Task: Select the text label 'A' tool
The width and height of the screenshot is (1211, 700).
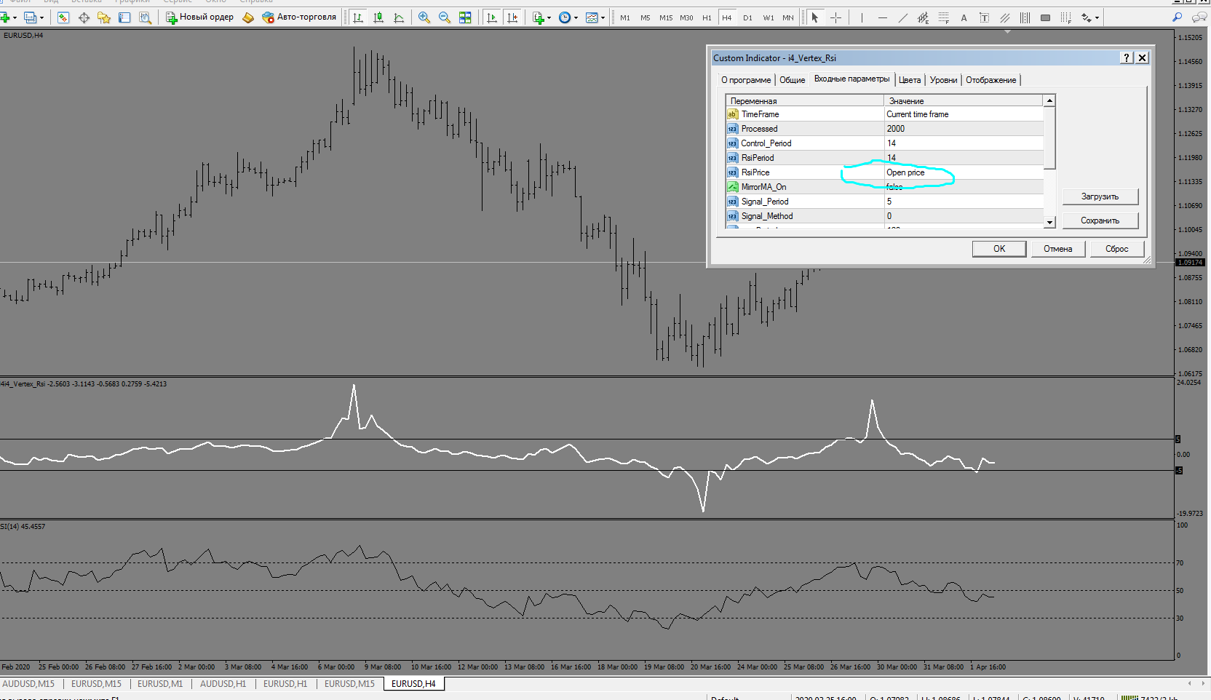Action: pyautogui.click(x=964, y=17)
